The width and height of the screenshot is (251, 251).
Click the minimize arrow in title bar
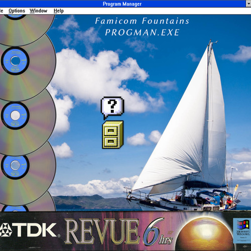coord(248,4)
